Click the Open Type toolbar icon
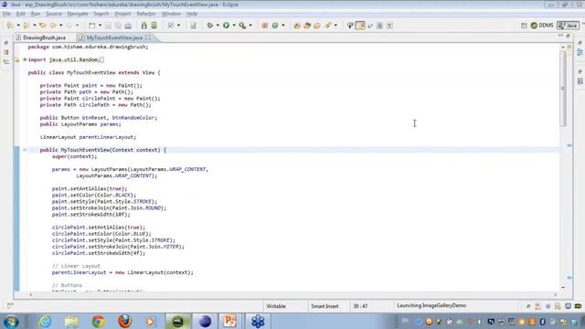 tap(297, 26)
